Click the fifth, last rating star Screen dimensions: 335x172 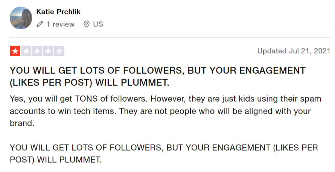tap(59, 51)
